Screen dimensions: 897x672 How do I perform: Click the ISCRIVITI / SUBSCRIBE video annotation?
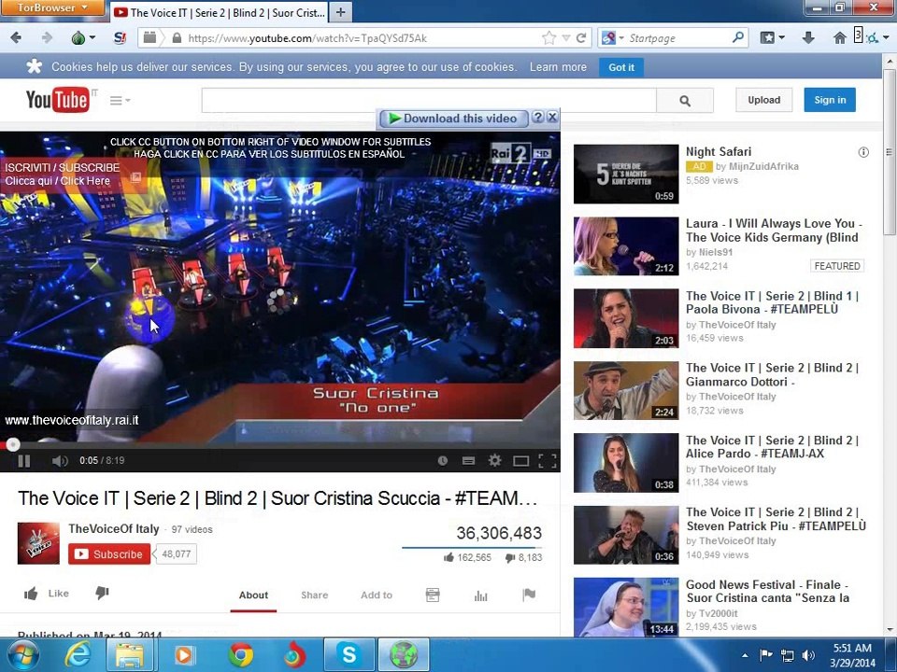[72, 175]
